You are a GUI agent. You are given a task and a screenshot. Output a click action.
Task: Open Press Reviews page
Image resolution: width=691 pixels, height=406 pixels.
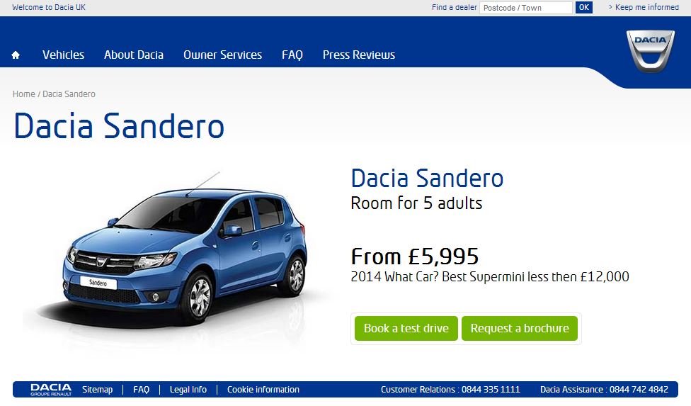point(359,55)
